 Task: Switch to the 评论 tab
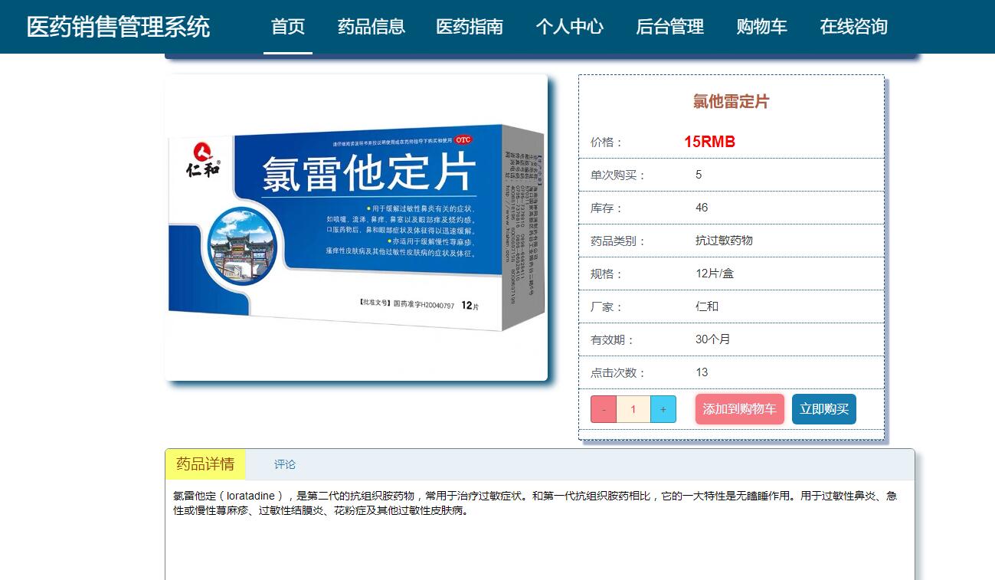pyautogui.click(x=285, y=464)
